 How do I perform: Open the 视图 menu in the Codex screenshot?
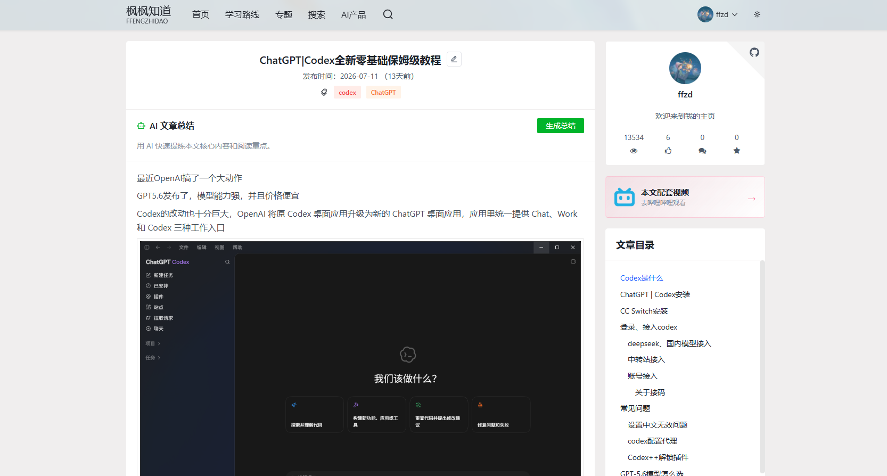pyautogui.click(x=219, y=248)
